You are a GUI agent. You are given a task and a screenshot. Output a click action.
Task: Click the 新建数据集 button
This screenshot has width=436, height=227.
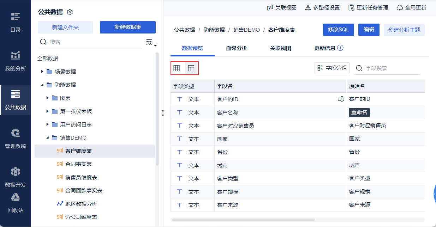coord(128,27)
